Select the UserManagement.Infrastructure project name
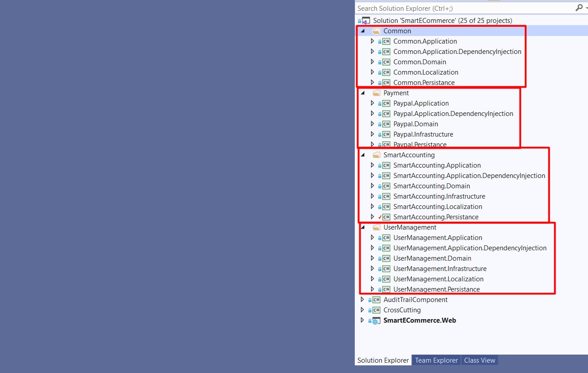 [x=440, y=269]
